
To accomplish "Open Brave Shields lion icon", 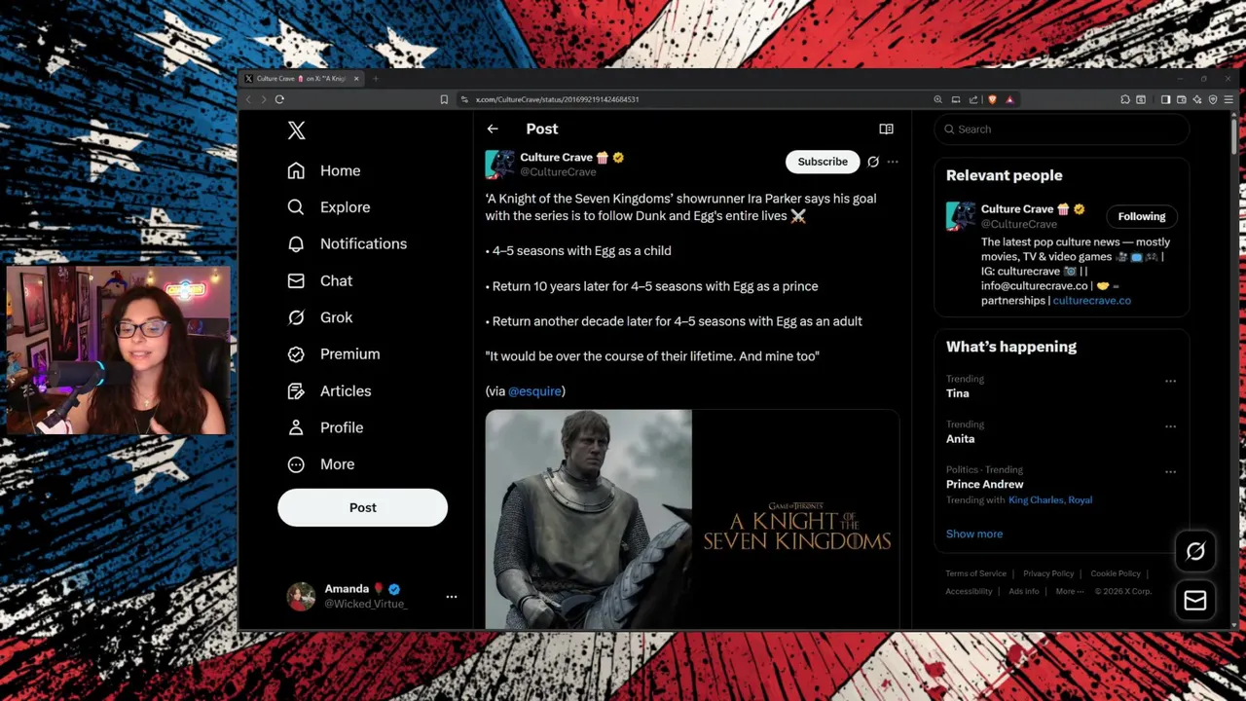I will click(x=992, y=99).
